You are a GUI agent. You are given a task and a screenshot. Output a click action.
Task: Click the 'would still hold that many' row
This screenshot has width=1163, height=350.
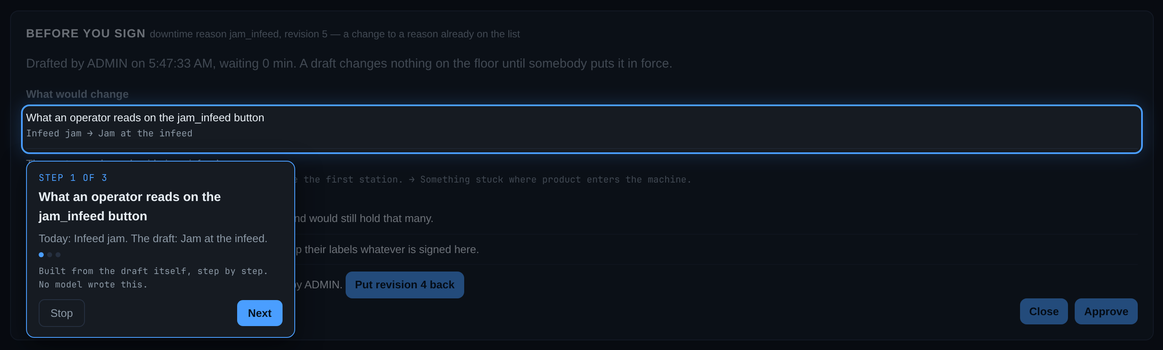pos(581,219)
